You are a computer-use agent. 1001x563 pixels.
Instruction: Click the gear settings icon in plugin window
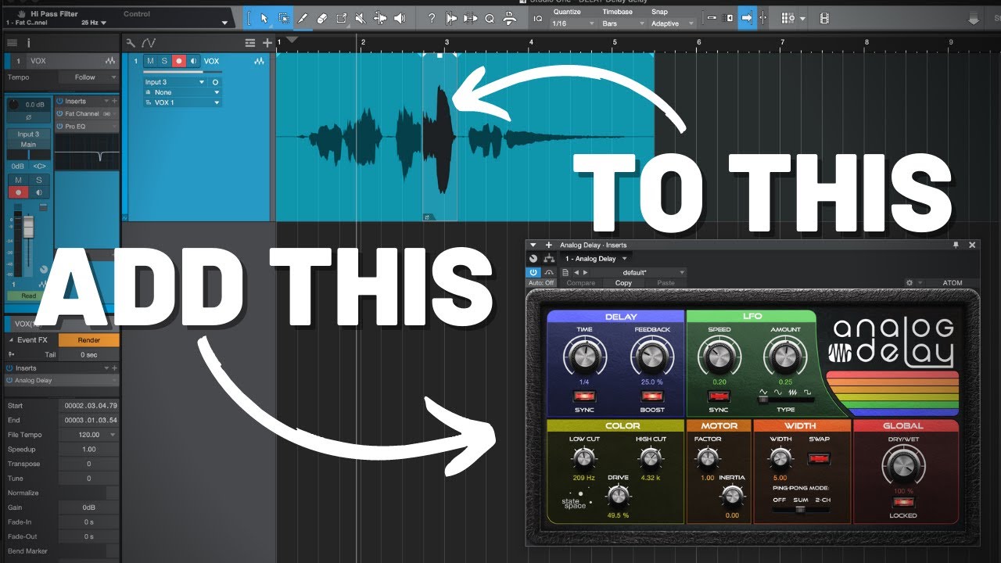(x=910, y=283)
